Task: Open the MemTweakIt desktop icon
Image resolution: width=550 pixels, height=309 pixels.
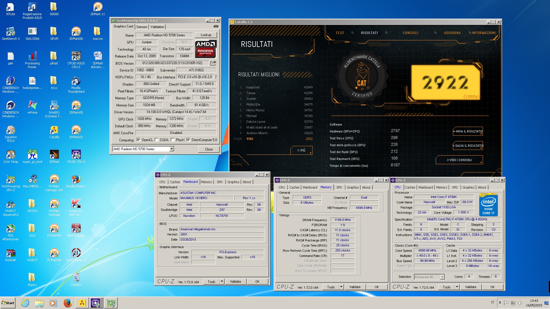Action: tap(76, 230)
